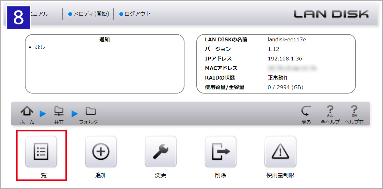The image size is (383, 189).
Task: Click the 戻る back arrow icon
Action: (x=306, y=111)
